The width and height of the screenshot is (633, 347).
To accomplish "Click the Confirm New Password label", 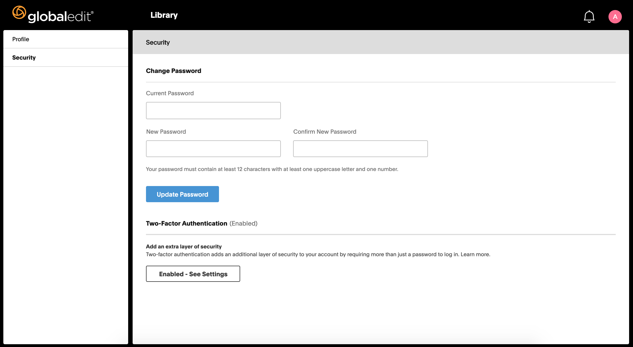I will [x=325, y=132].
